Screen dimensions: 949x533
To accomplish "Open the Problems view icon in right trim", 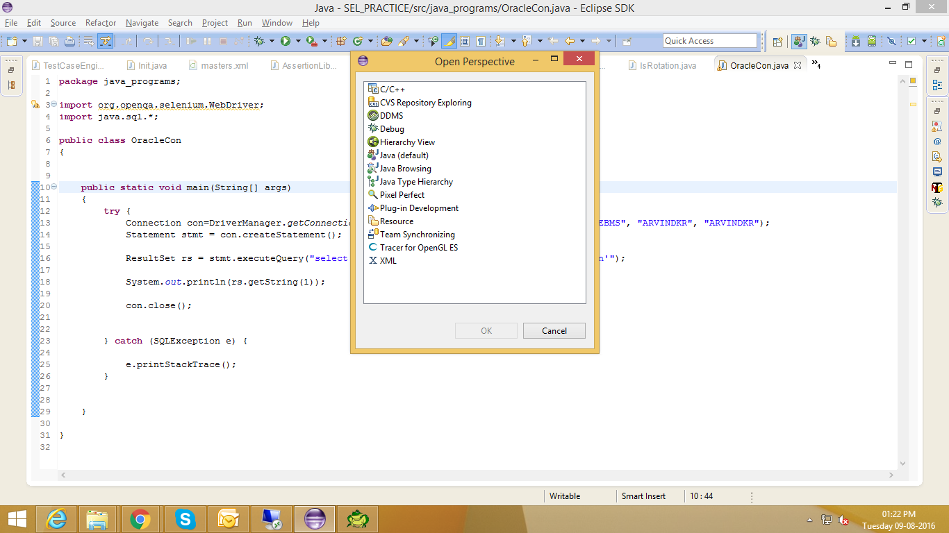I will pyautogui.click(x=937, y=127).
